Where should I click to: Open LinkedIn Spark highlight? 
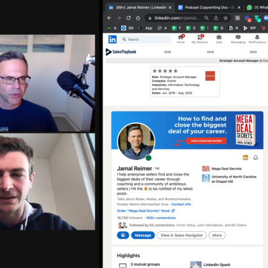(x=216, y=265)
